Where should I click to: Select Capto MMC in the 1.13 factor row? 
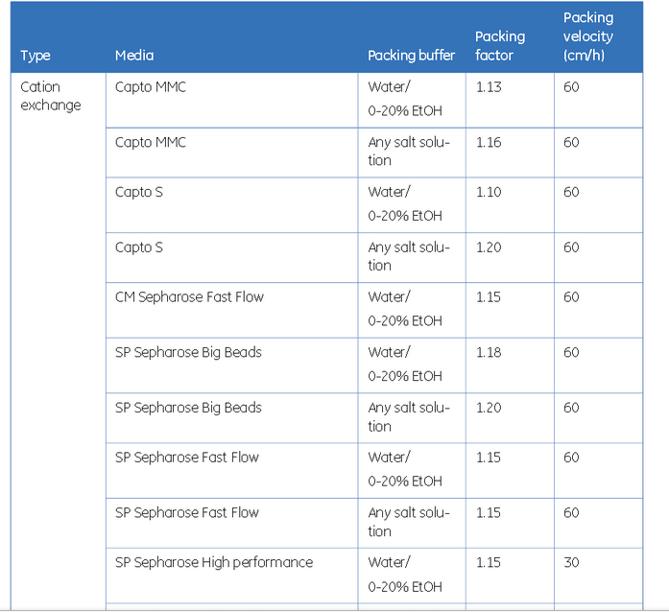tap(151, 87)
